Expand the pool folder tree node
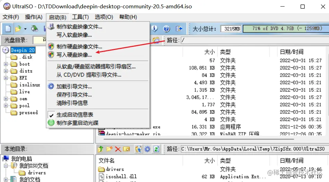 pos(6,105)
